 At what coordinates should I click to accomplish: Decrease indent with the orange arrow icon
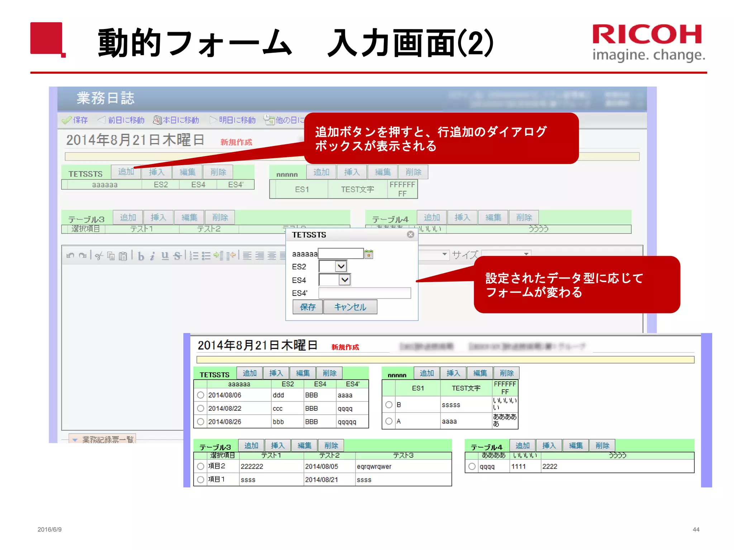tap(231, 256)
